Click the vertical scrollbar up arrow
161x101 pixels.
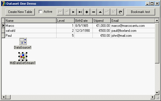coord(157,20)
